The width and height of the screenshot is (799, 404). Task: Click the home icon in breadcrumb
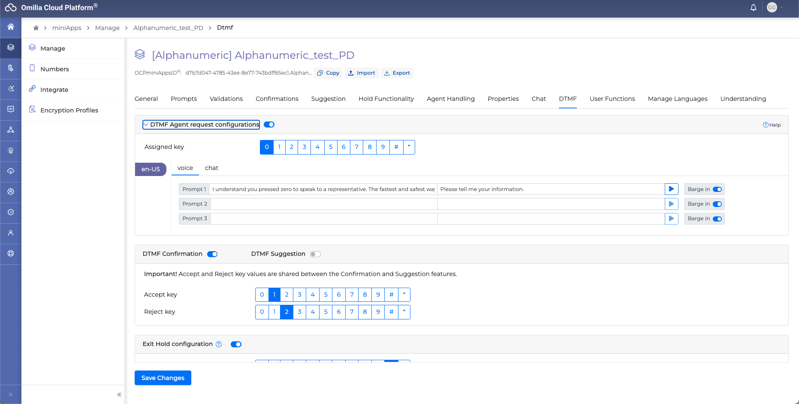[x=36, y=28]
